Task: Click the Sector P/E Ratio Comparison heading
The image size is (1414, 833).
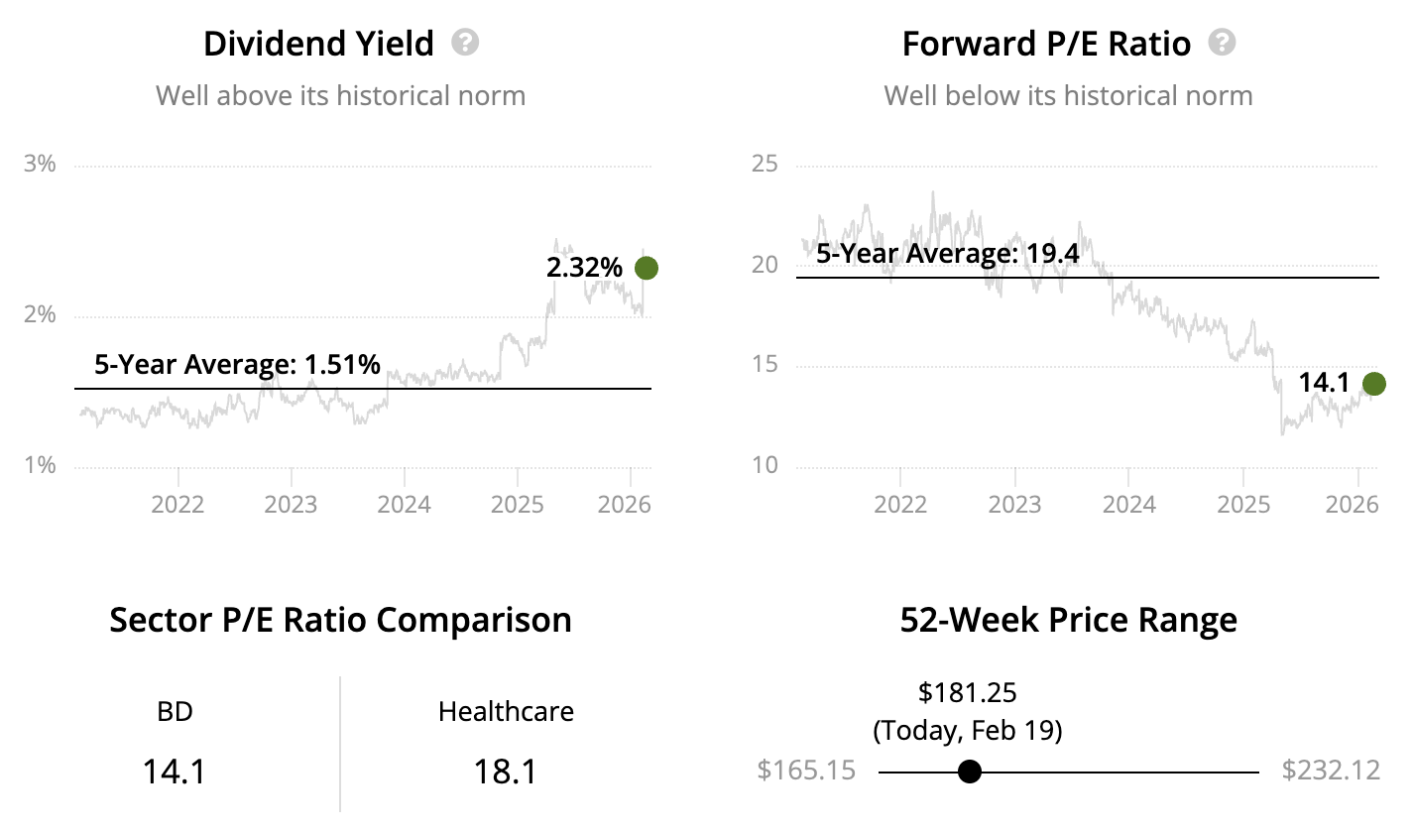Action: click(x=340, y=620)
